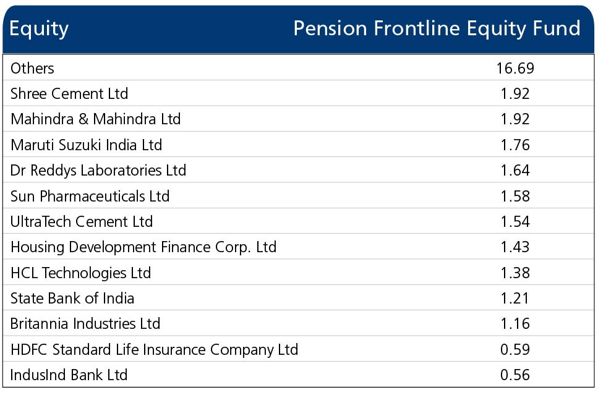Click the Pension Frontline Equity Fund header
Viewport: 598px width, 395px height.
437,29
